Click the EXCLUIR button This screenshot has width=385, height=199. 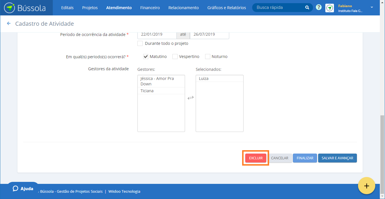255,158
